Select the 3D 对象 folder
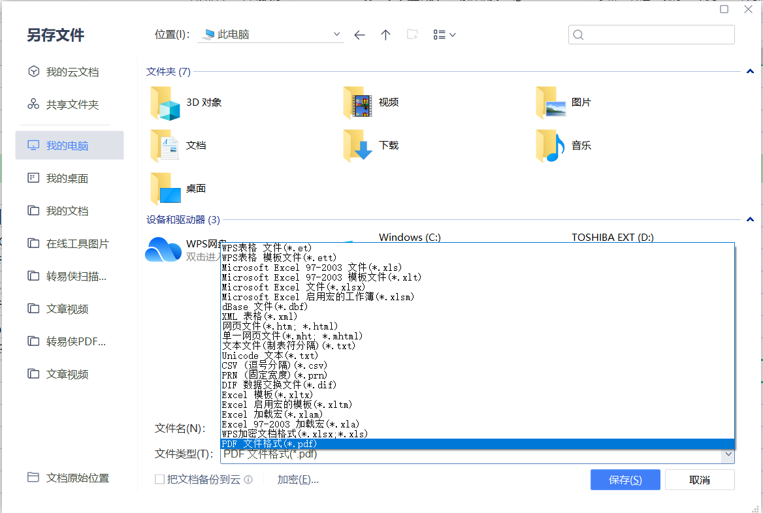Screen dimensions: 763x513 [187, 102]
